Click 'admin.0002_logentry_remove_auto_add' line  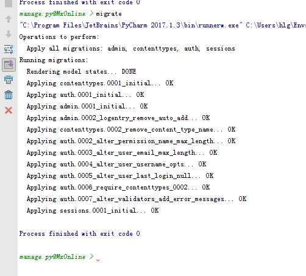coord(118,118)
